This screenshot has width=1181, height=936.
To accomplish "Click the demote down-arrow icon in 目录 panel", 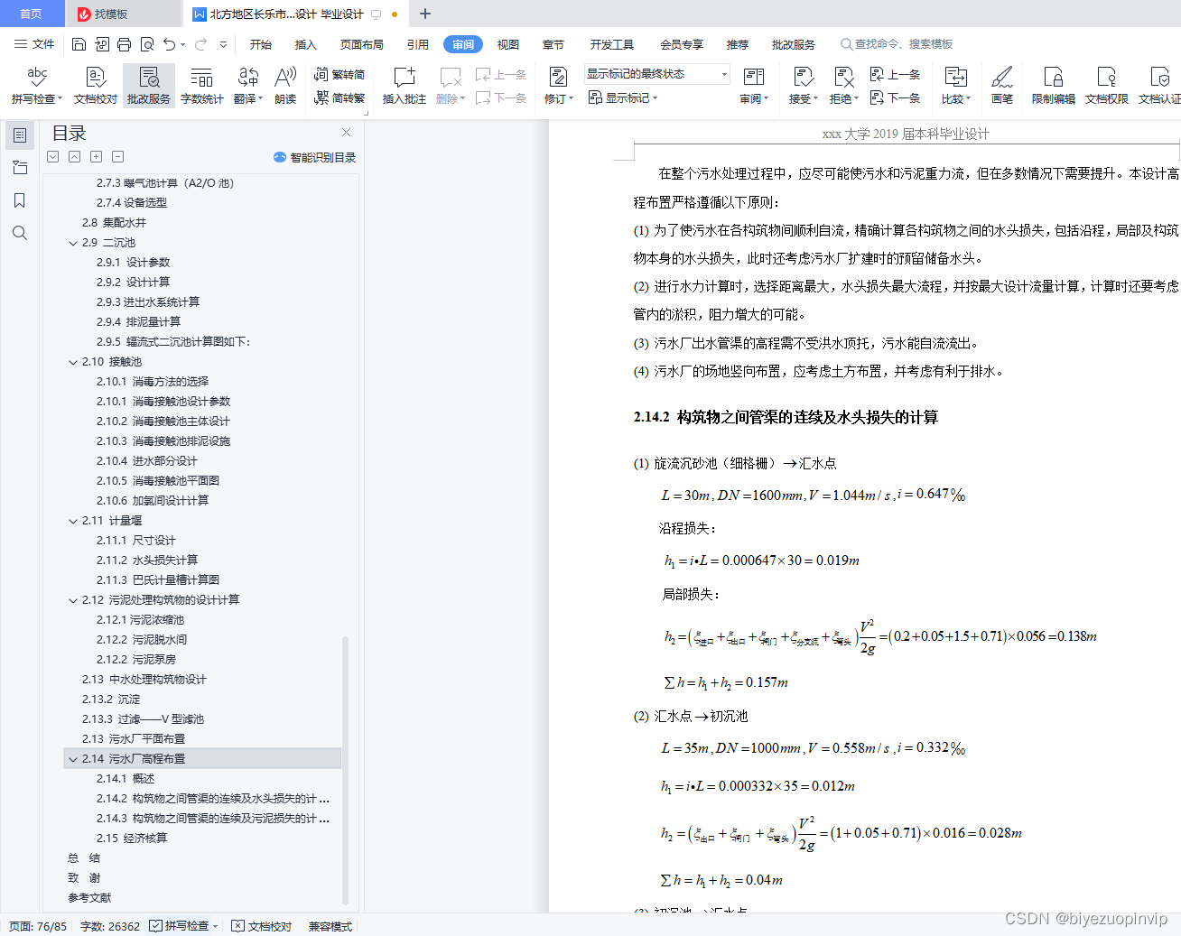I will pos(53,157).
